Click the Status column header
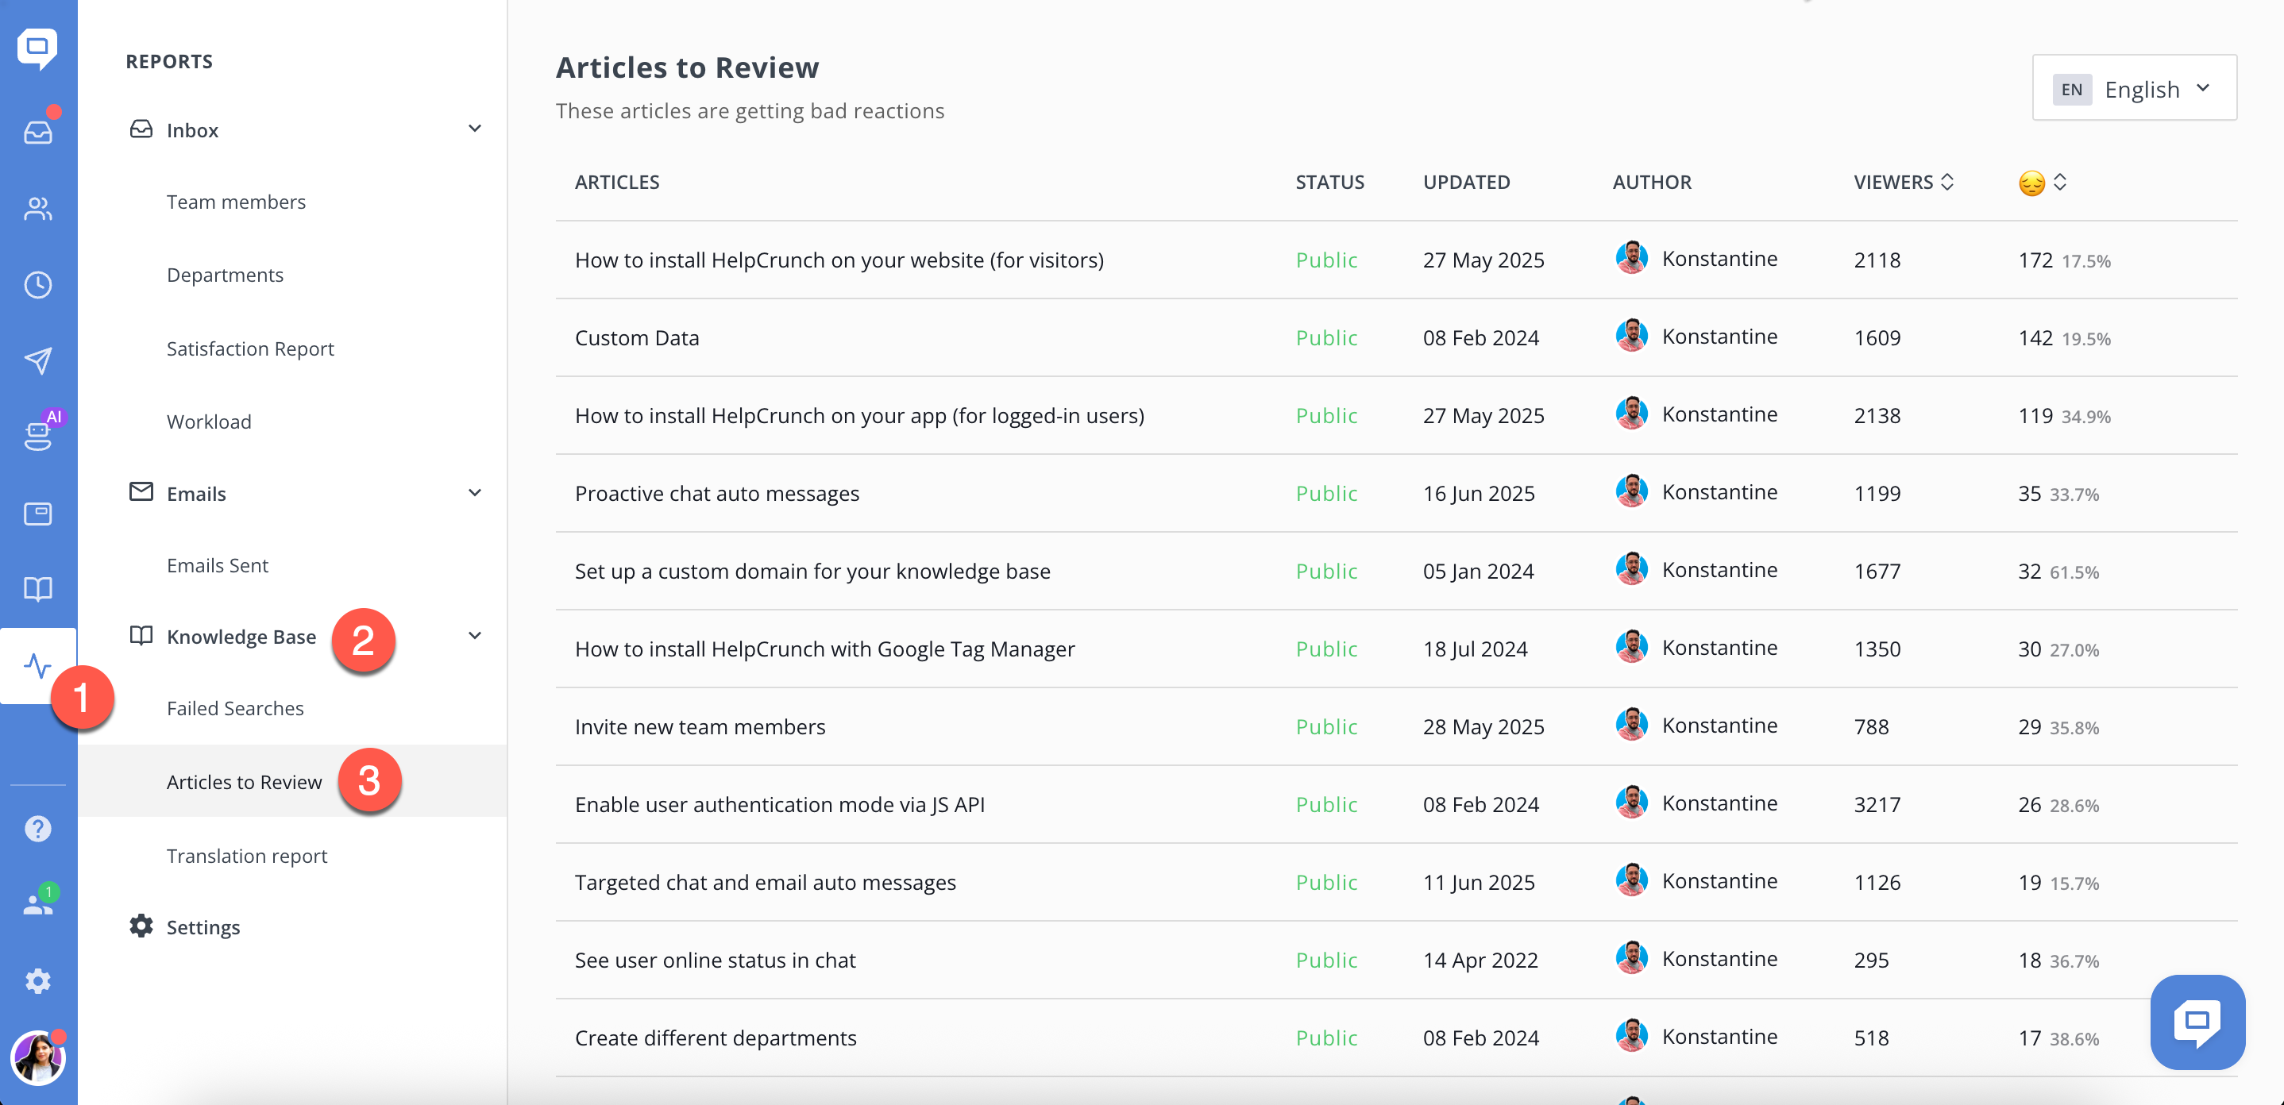The width and height of the screenshot is (2284, 1105). pyautogui.click(x=1329, y=182)
